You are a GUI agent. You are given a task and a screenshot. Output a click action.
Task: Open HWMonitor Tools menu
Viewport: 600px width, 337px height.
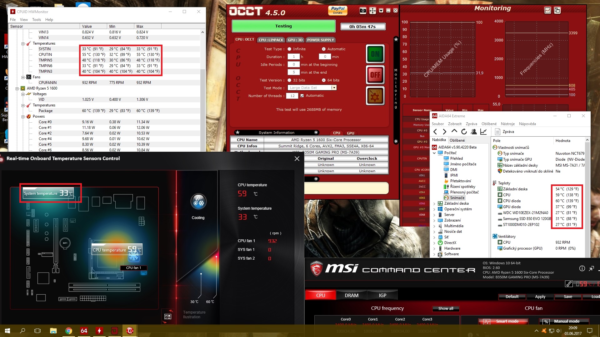tap(37, 19)
